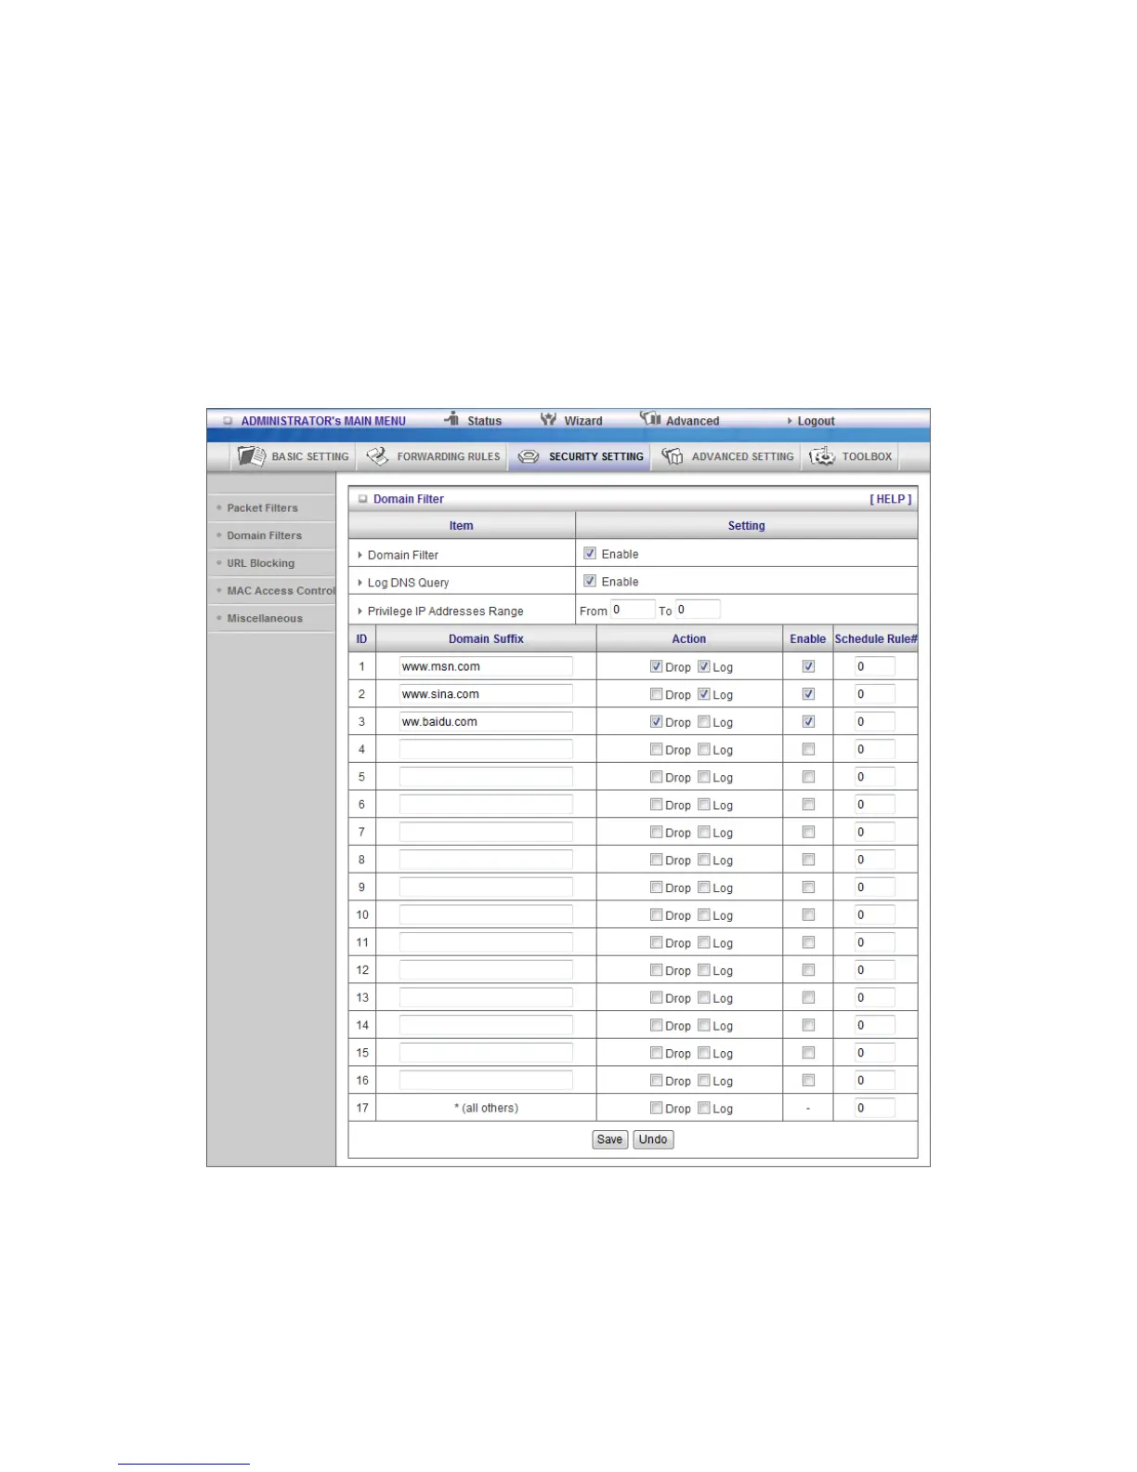The image size is (1137, 1472).
Task: Check Log for rule ID 10
Action: click(x=704, y=914)
